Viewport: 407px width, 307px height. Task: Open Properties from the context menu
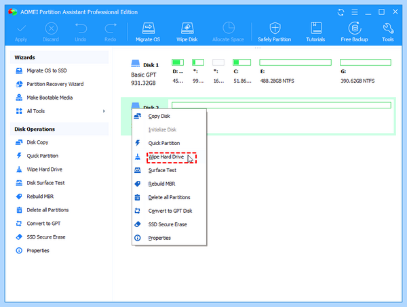pyautogui.click(x=169, y=238)
